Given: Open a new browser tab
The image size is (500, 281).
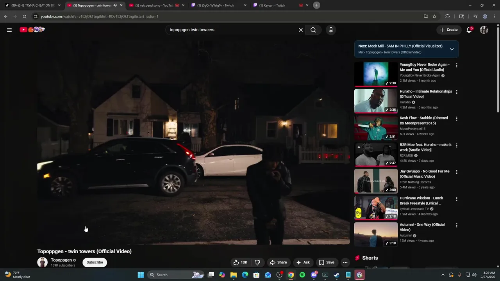Looking at the screenshot, I should pos(317,5).
